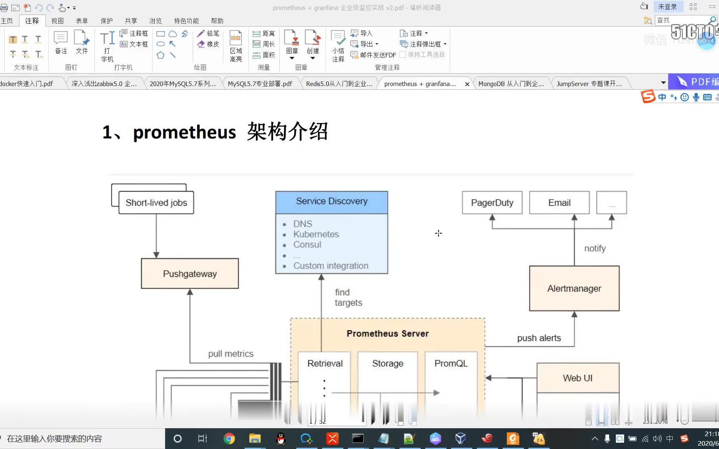This screenshot has height=449, width=719.
Task: Close the prometheus + granfana tab
Action: (467, 84)
